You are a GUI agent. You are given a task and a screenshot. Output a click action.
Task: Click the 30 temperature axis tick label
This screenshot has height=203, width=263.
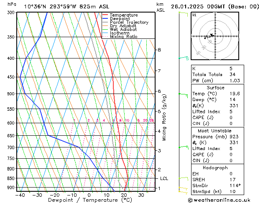point(141,195)
